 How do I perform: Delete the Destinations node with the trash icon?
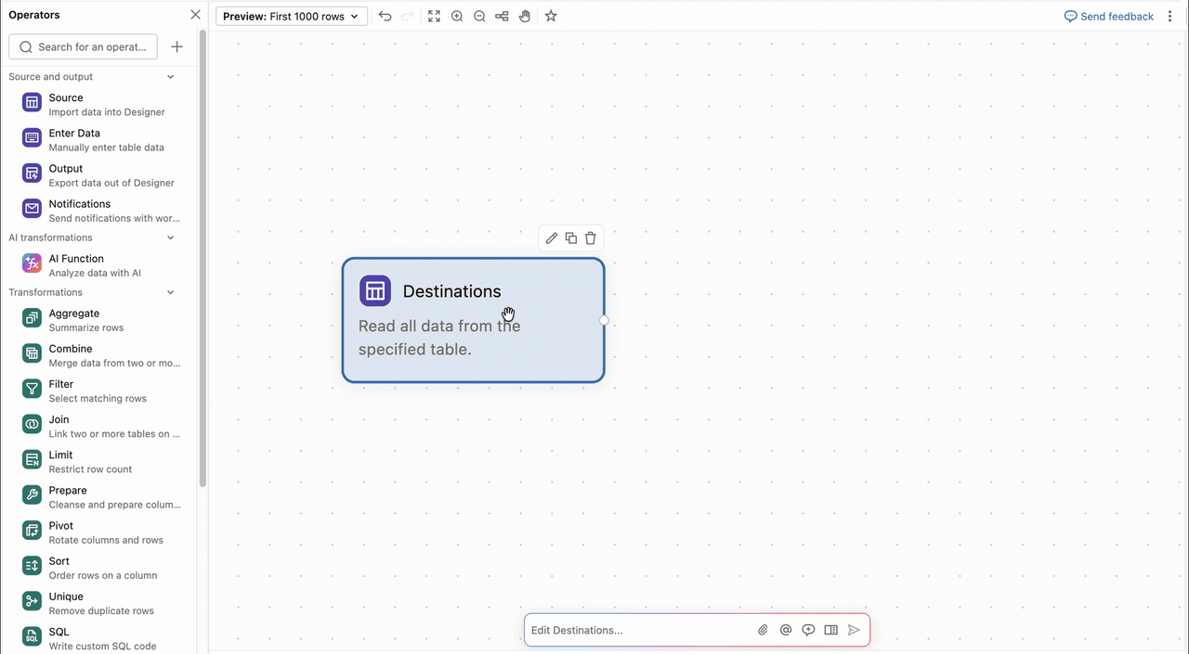tap(591, 238)
